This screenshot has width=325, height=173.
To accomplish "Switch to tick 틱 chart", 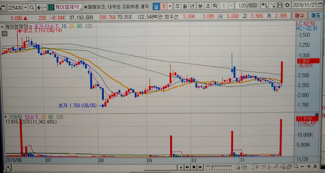I will tap(215, 6).
